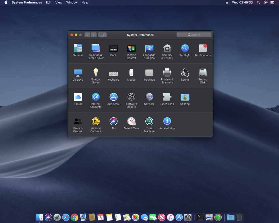The height and width of the screenshot is (223, 279).
Task: Open Users & Groups settings
Action: [78, 125]
